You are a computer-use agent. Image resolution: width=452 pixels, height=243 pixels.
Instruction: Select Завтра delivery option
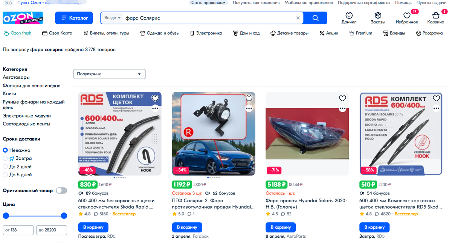17,159
